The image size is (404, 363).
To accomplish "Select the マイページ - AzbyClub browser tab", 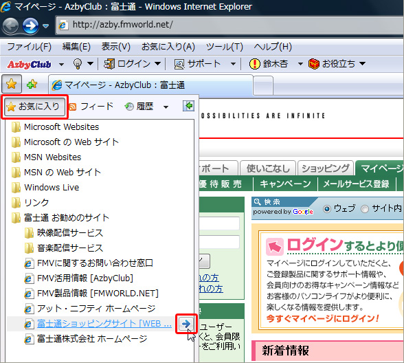I will click(150, 85).
